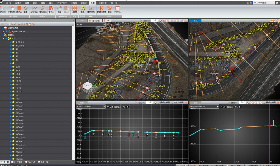This screenshot has height=166, width=280.
Task: Click the 補助図形 auxiliary shapes tool
Action: tap(91, 10)
